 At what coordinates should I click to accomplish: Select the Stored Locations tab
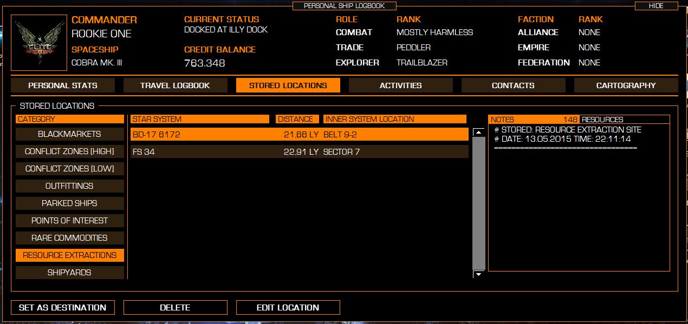[x=288, y=85]
